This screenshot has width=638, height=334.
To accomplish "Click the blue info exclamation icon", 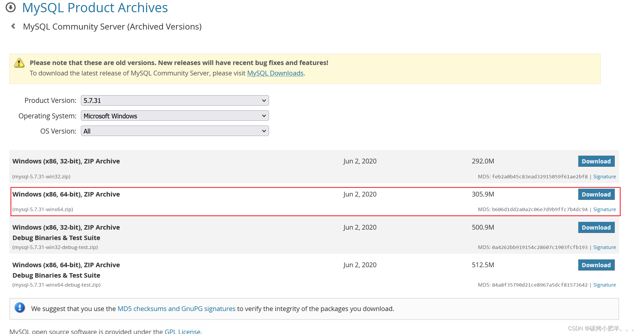I will pyautogui.click(x=20, y=308).
